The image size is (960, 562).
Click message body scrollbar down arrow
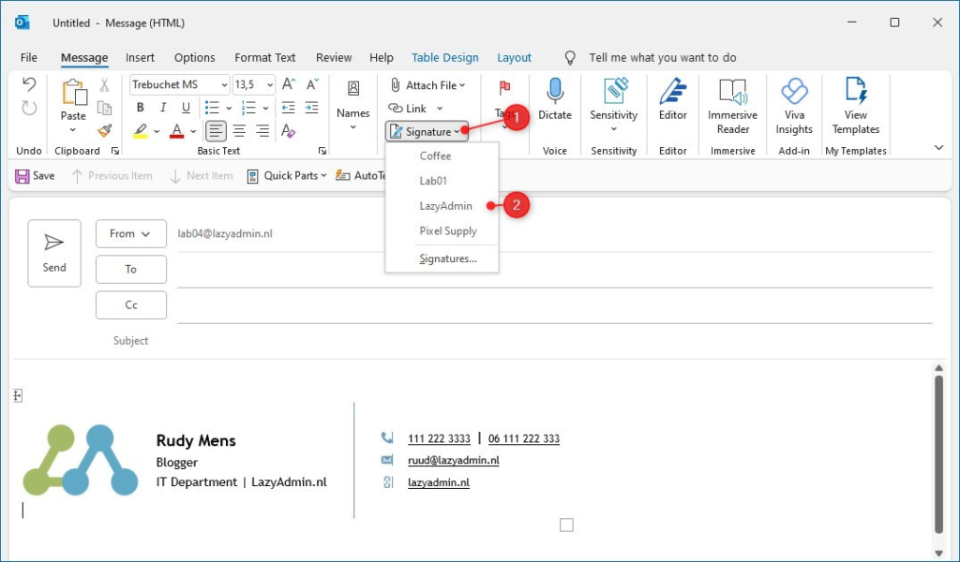click(939, 554)
